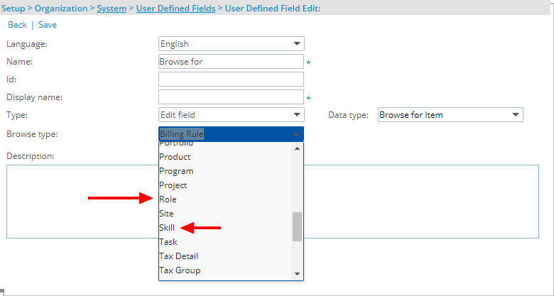The image size is (554, 296).
Task: Click into the Name input field
Action: click(231, 62)
